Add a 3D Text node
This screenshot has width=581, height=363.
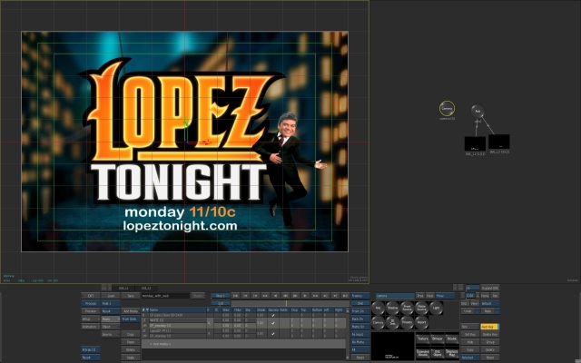pos(392,323)
